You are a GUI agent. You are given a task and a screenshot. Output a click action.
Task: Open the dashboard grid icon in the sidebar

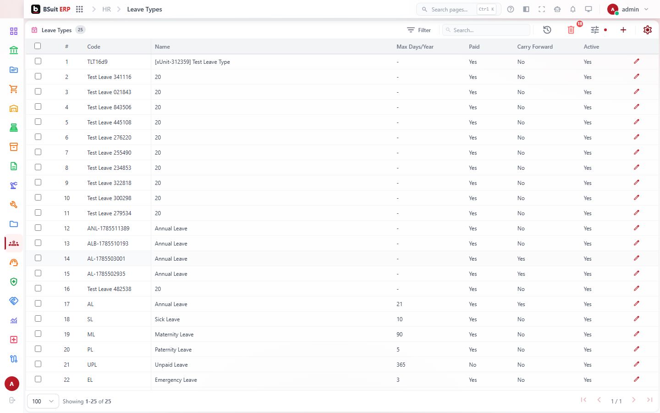coord(14,31)
